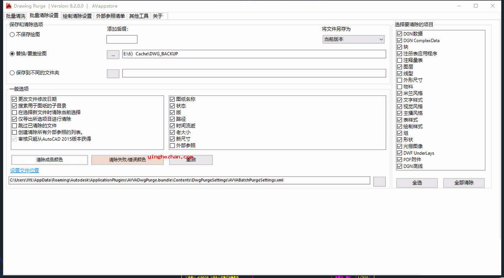Screen dimensions: 504x278
Task: Uncheck the 版 column checkbox
Action: click(172, 112)
